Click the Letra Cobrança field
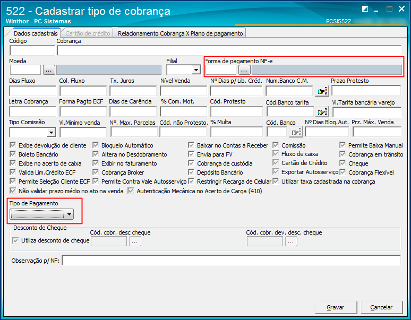Viewport: 411px width, 320px height. click(x=33, y=111)
